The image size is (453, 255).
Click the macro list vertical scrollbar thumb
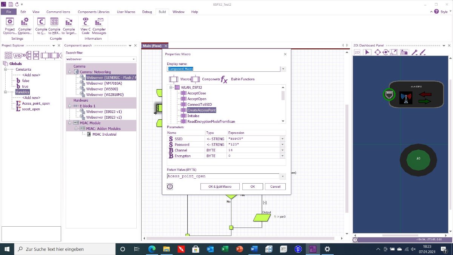[283, 95]
